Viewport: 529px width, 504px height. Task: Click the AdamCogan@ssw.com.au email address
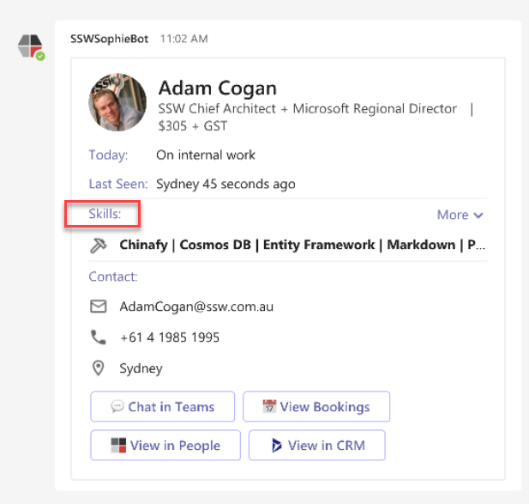[x=196, y=307]
